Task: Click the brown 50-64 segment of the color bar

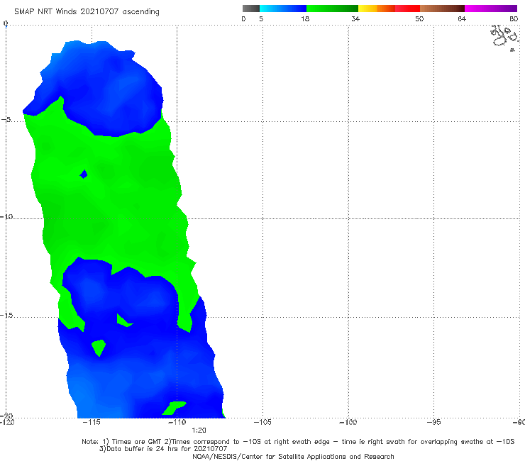Action: 442,9
